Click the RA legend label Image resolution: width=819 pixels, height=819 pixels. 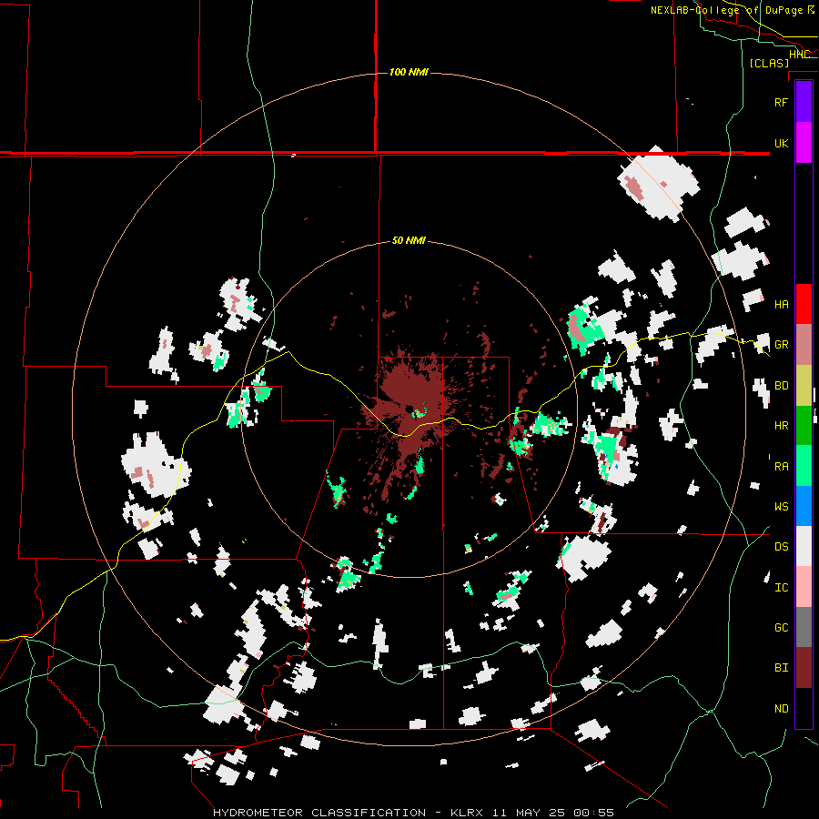(781, 466)
